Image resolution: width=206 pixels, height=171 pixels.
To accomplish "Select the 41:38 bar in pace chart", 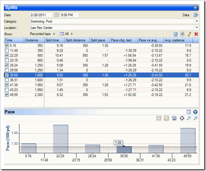I will (156, 149).
